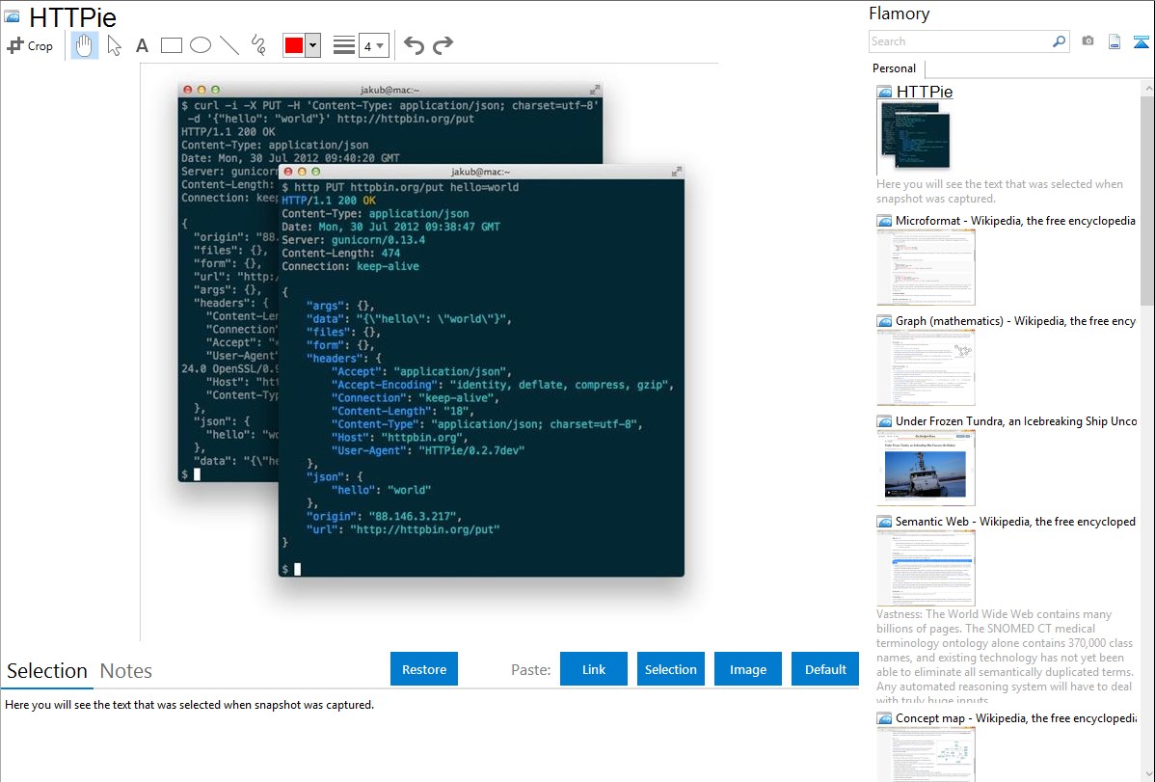Open the Under Frozen Tundra snapshot title
1155x782 pixels.
1016,420
